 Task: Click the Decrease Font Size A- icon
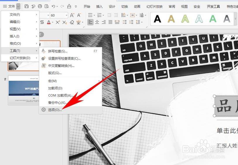(79, 15)
